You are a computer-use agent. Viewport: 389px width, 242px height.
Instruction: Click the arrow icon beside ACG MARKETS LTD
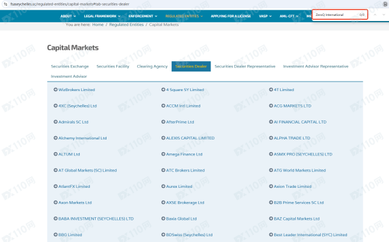click(271, 106)
